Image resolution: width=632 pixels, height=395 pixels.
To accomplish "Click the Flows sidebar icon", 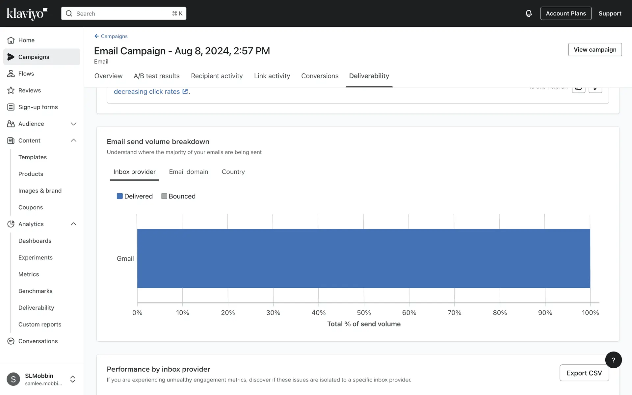I will pos(11,74).
